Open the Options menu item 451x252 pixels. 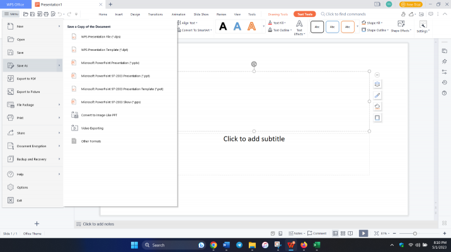pos(33,187)
